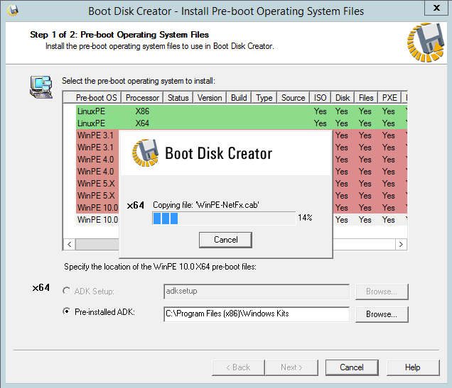Click the ISO column header
This screenshot has width=452, height=388.
[x=321, y=98]
